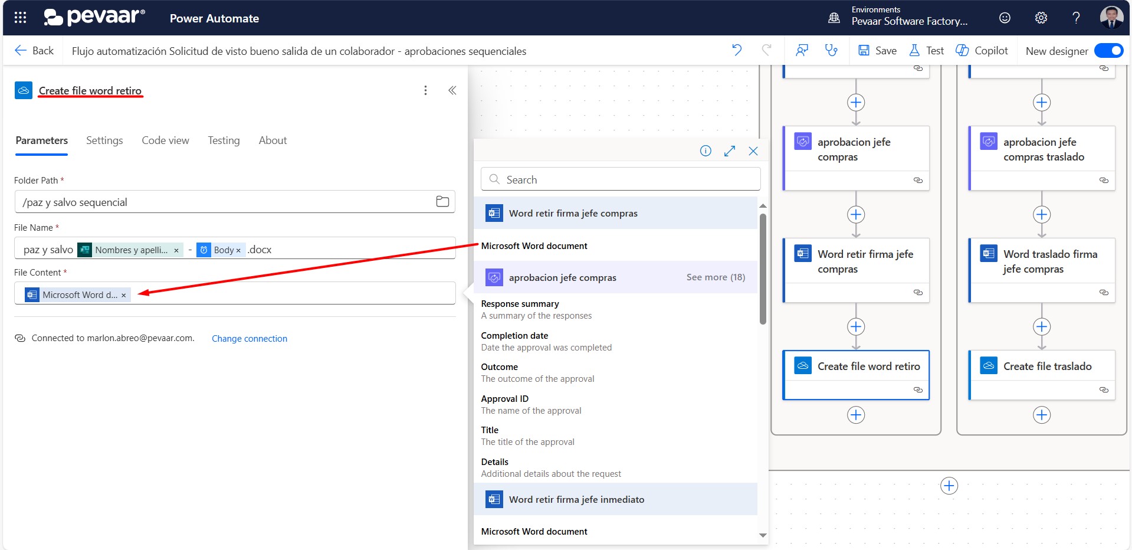Add step above aprobacion jefe compras card
1132x550 pixels.
tap(856, 102)
